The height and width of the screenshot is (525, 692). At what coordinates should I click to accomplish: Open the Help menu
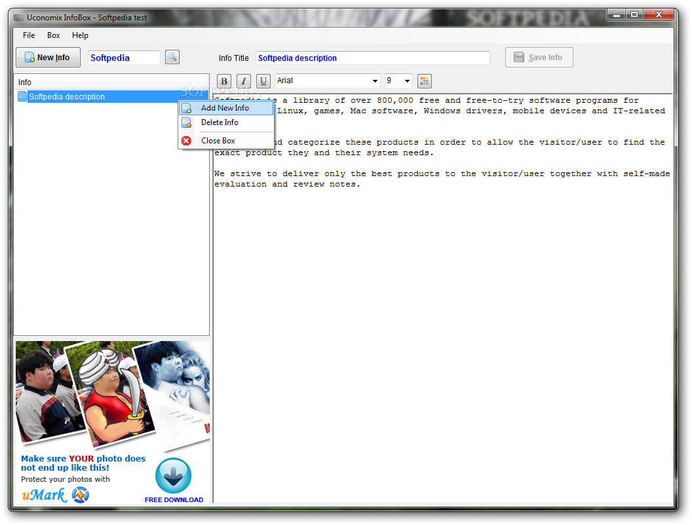pyautogui.click(x=80, y=35)
